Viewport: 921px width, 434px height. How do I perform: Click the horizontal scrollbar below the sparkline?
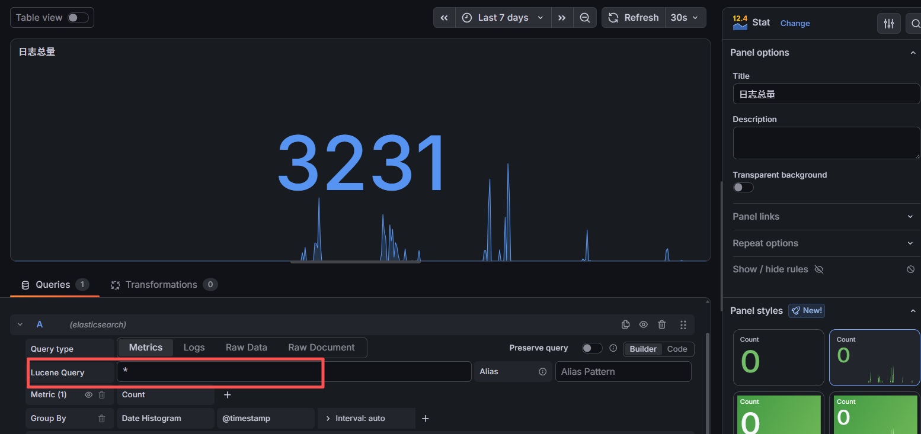tap(355, 261)
